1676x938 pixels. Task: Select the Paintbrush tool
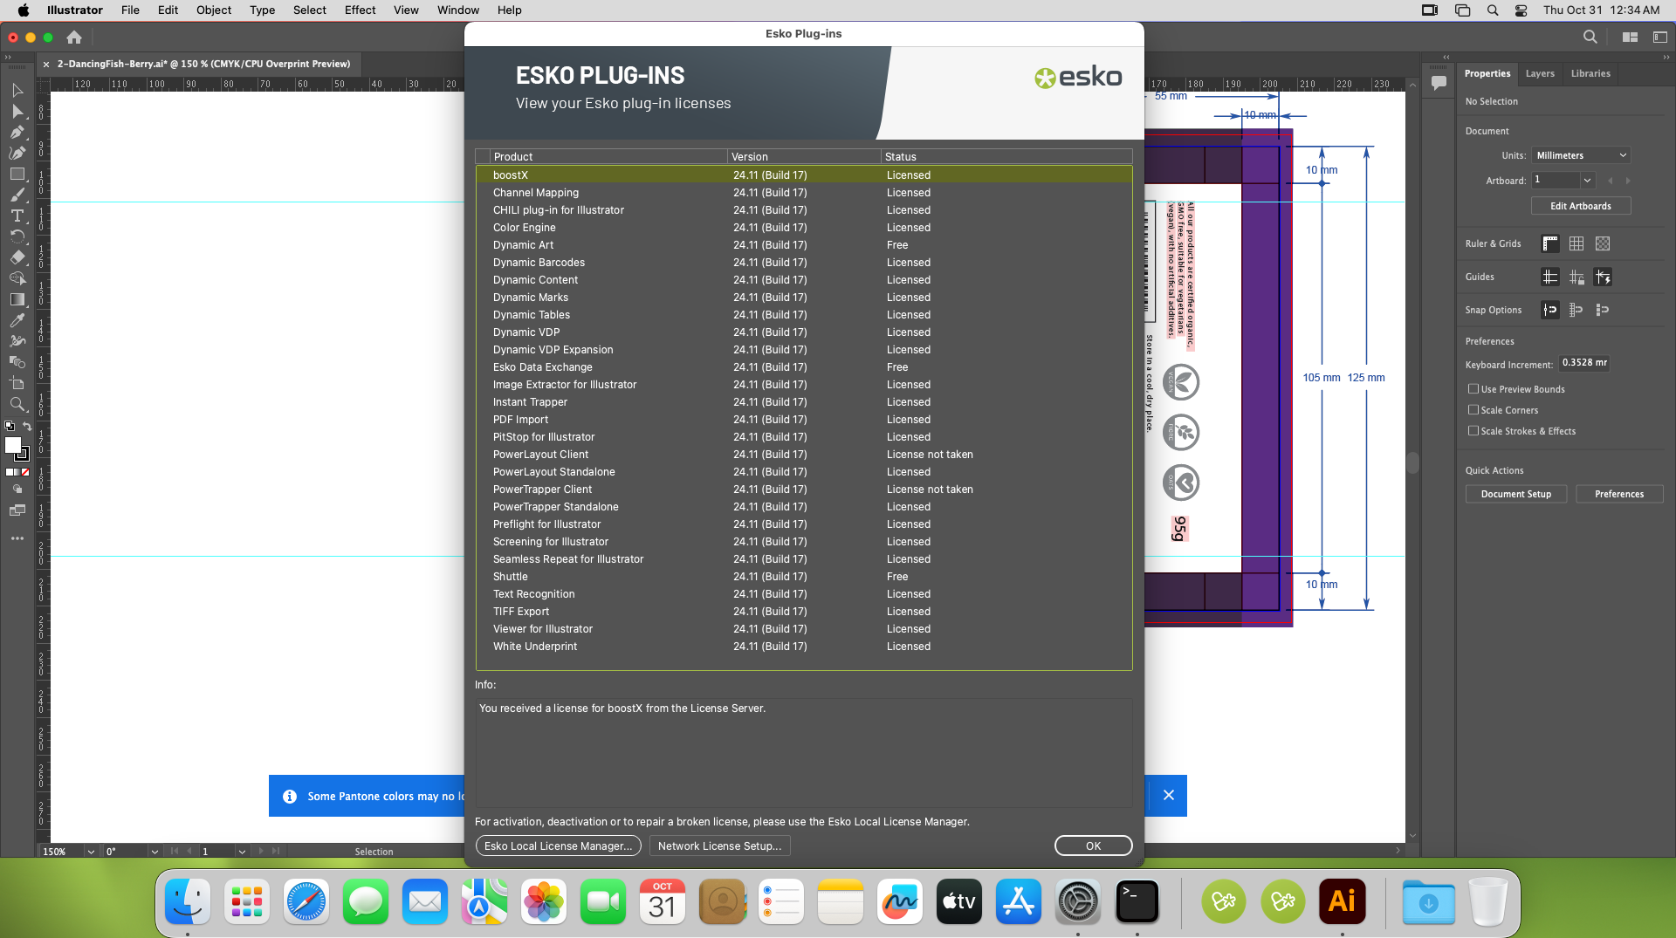(x=17, y=195)
